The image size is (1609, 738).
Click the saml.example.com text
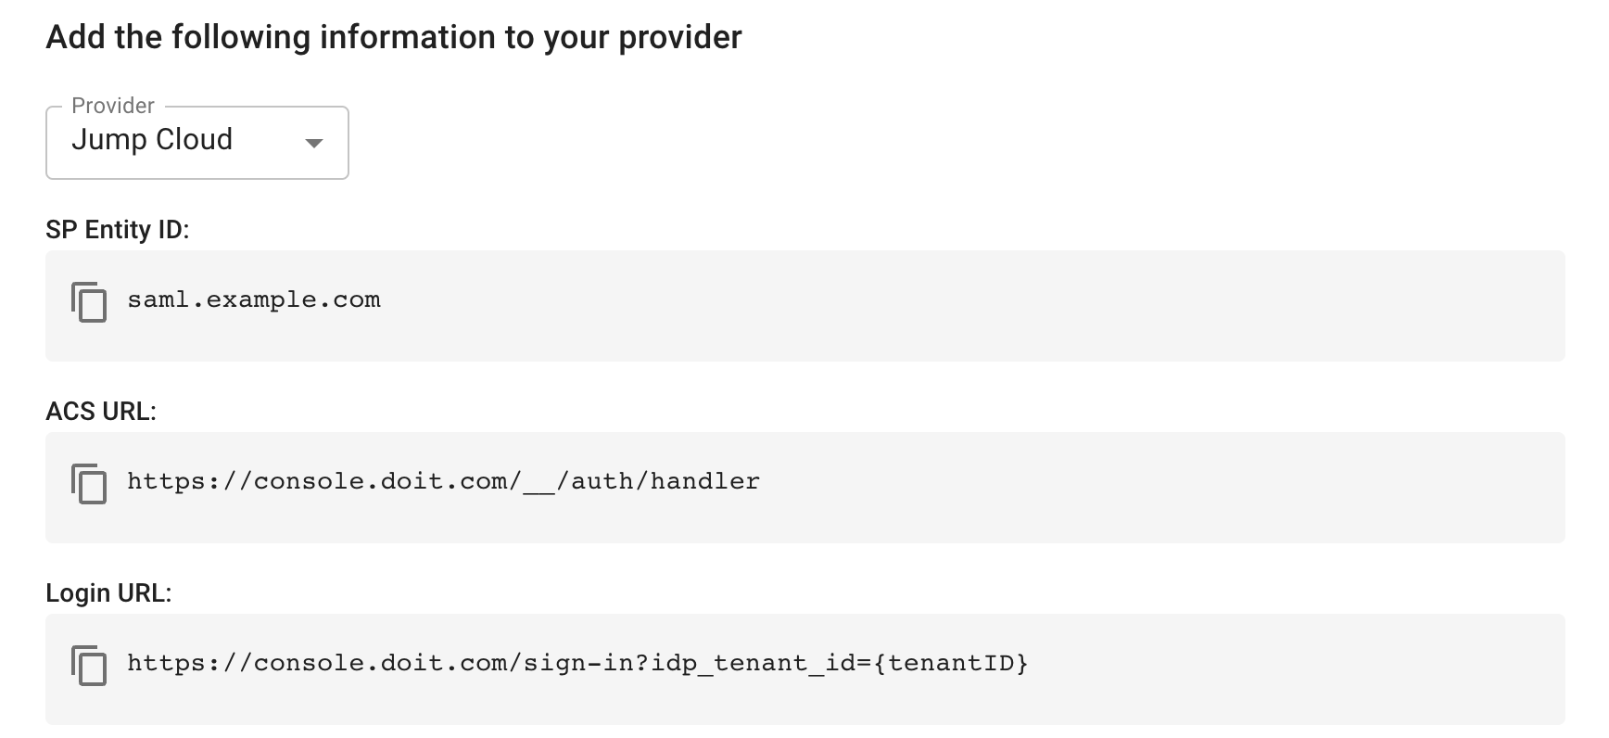click(253, 299)
